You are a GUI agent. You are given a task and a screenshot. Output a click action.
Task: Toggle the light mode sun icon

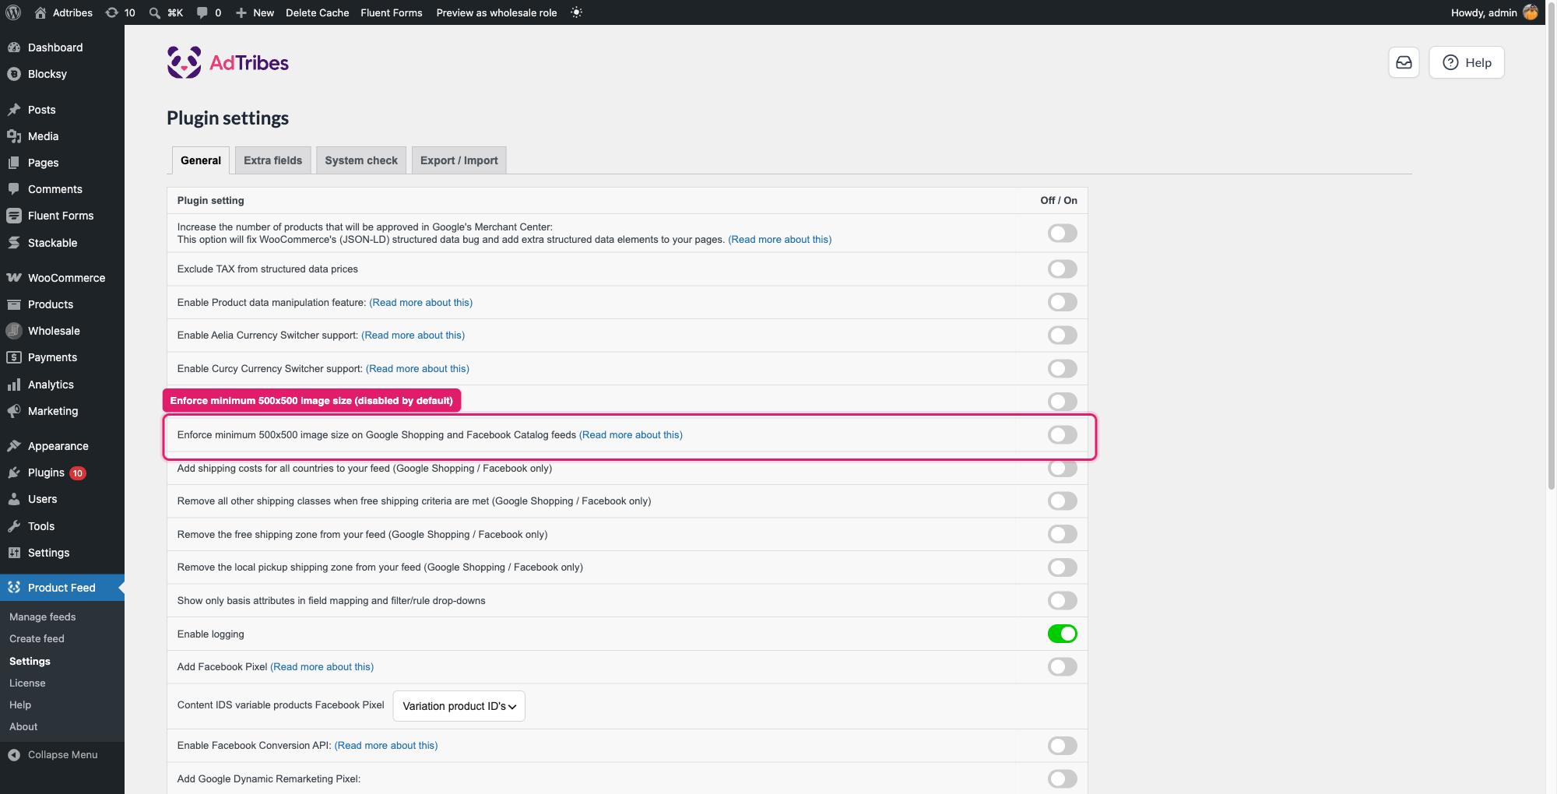[x=576, y=12]
